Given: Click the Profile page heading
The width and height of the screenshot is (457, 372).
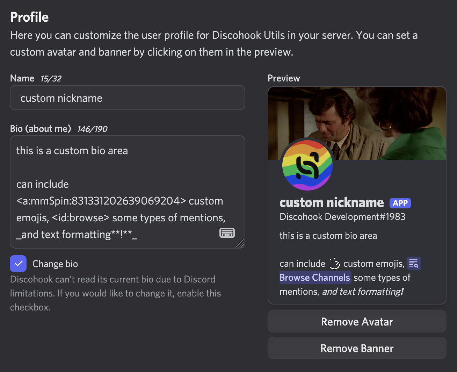Looking at the screenshot, I should (x=29, y=17).
